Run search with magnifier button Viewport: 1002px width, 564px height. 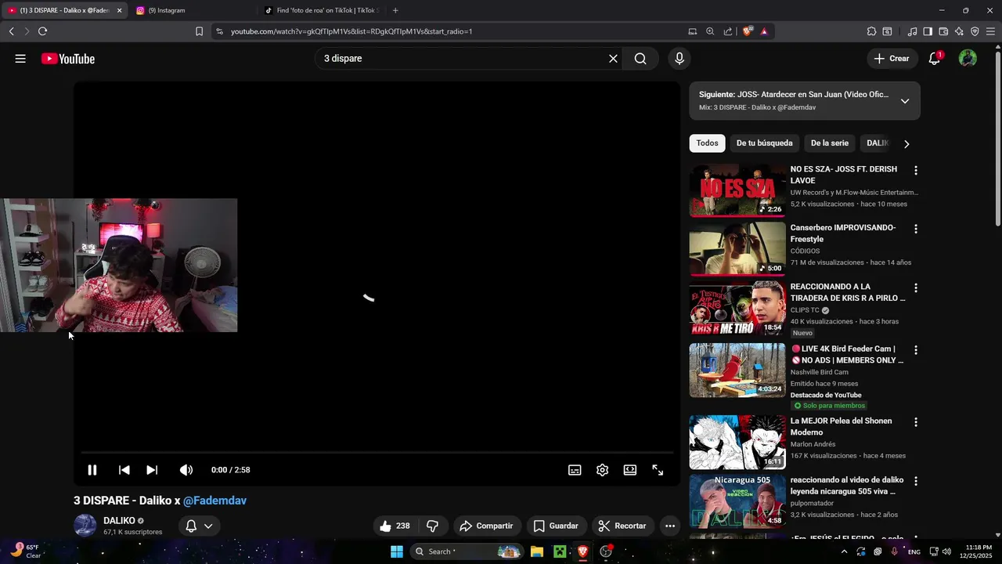click(x=640, y=59)
